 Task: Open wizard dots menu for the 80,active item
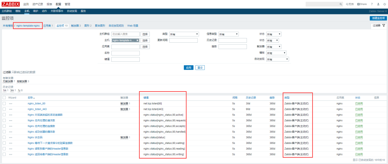click(x=11, y=115)
